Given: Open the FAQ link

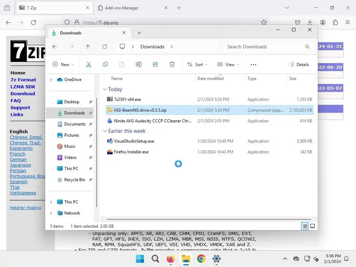Looking at the screenshot, I should click(x=15, y=100).
